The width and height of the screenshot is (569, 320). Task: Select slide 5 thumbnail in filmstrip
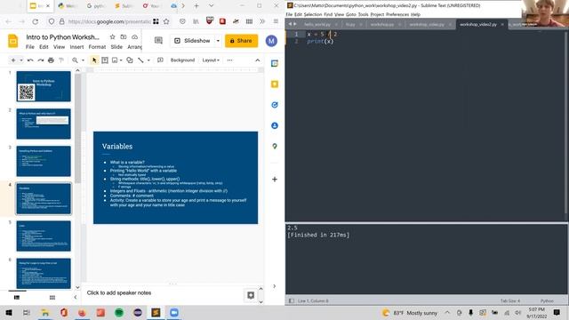pyautogui.click(x=44, y=236)
